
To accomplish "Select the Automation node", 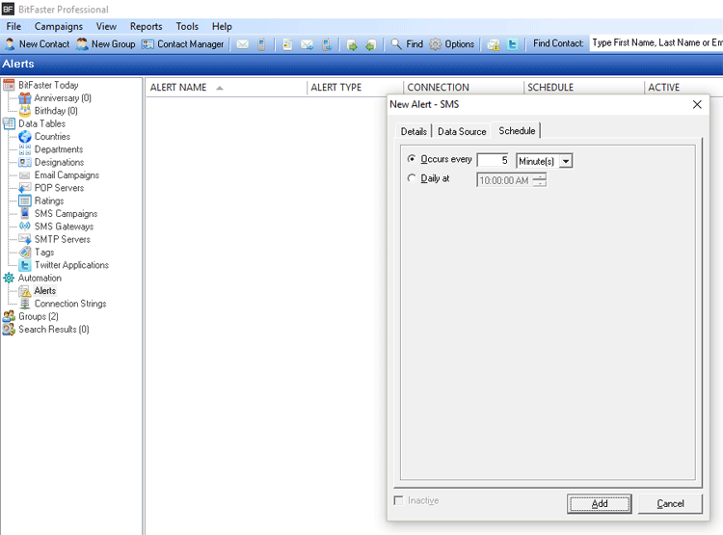I will (x=40, y=279).
